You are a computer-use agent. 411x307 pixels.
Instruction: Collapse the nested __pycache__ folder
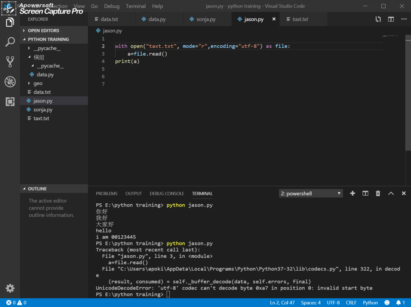[54, 66]
